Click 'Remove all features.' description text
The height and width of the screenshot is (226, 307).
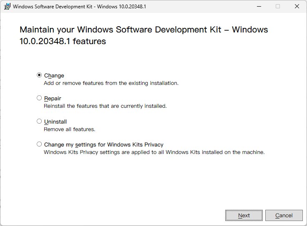point(70,129)
